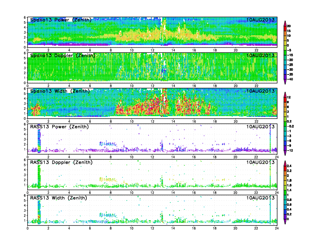318x245 pixels.
Task: Click the "RASS13 Doppler (Zenith)" panel title
Action: pos(61,162)
